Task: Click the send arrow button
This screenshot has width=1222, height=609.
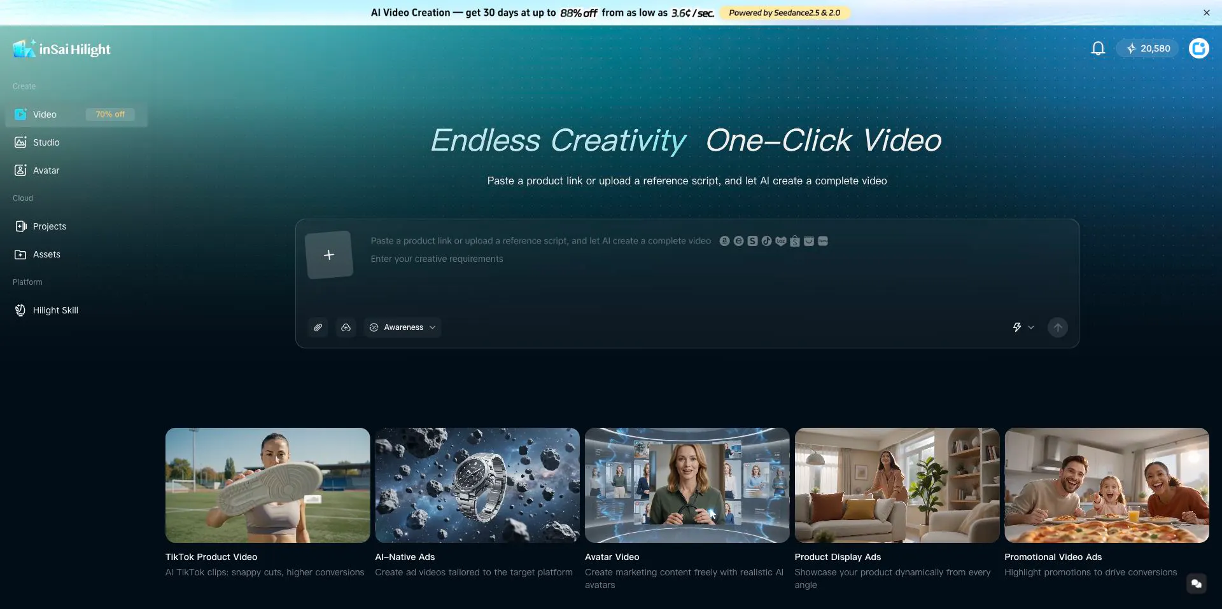Action: (1058, 327)
